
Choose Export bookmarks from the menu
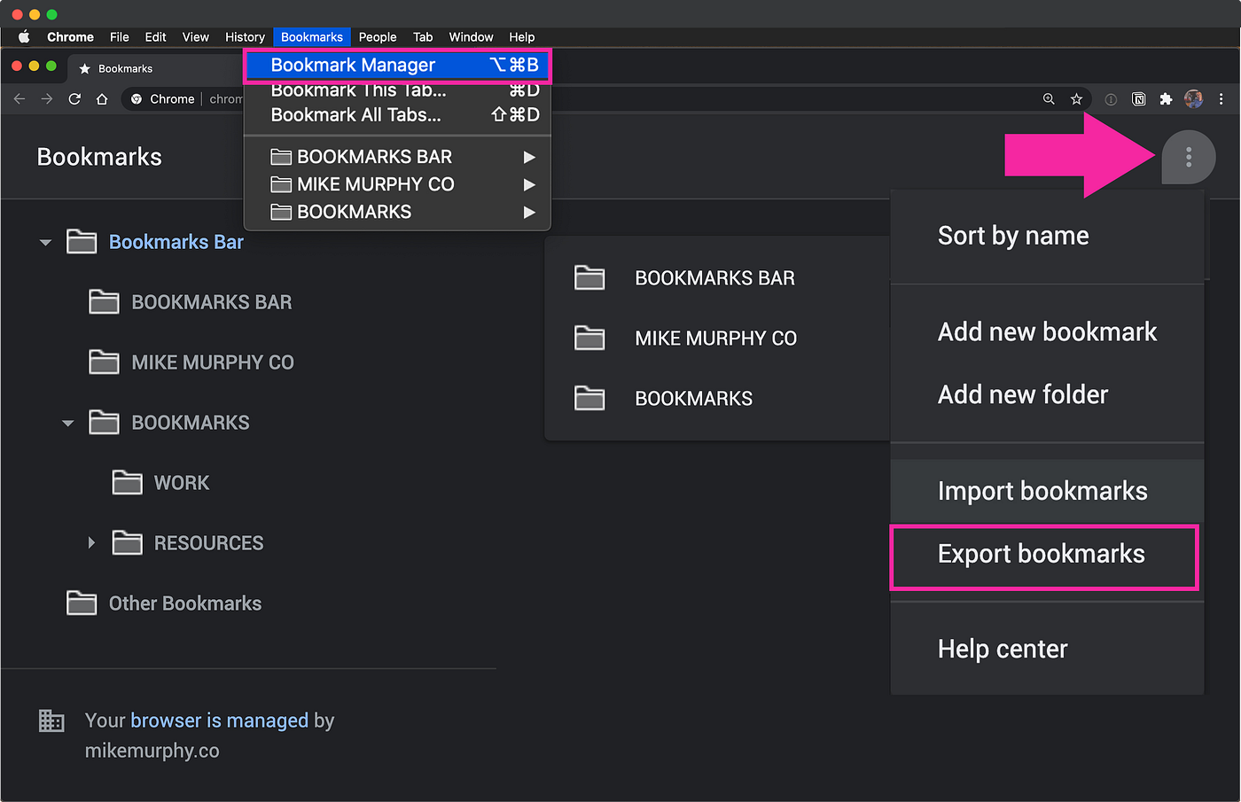[1039, 553]
